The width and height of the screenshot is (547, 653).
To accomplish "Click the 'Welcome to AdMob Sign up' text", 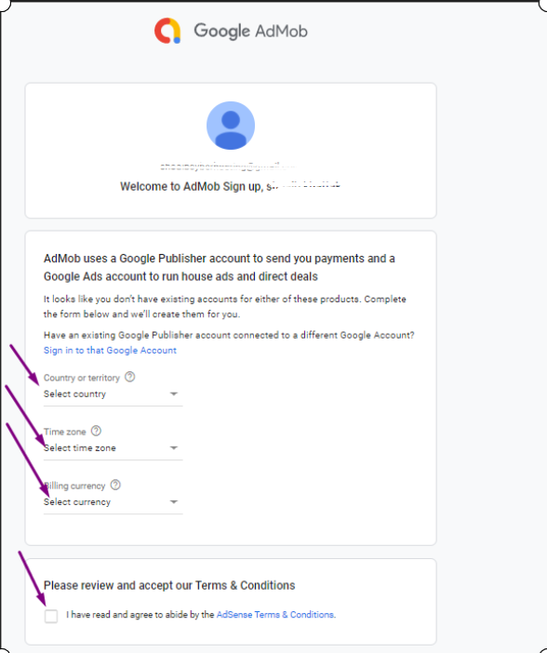I will pos(192,186).
